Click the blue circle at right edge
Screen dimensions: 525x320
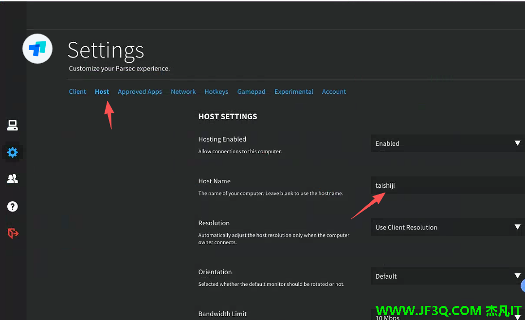click(523, 285)
